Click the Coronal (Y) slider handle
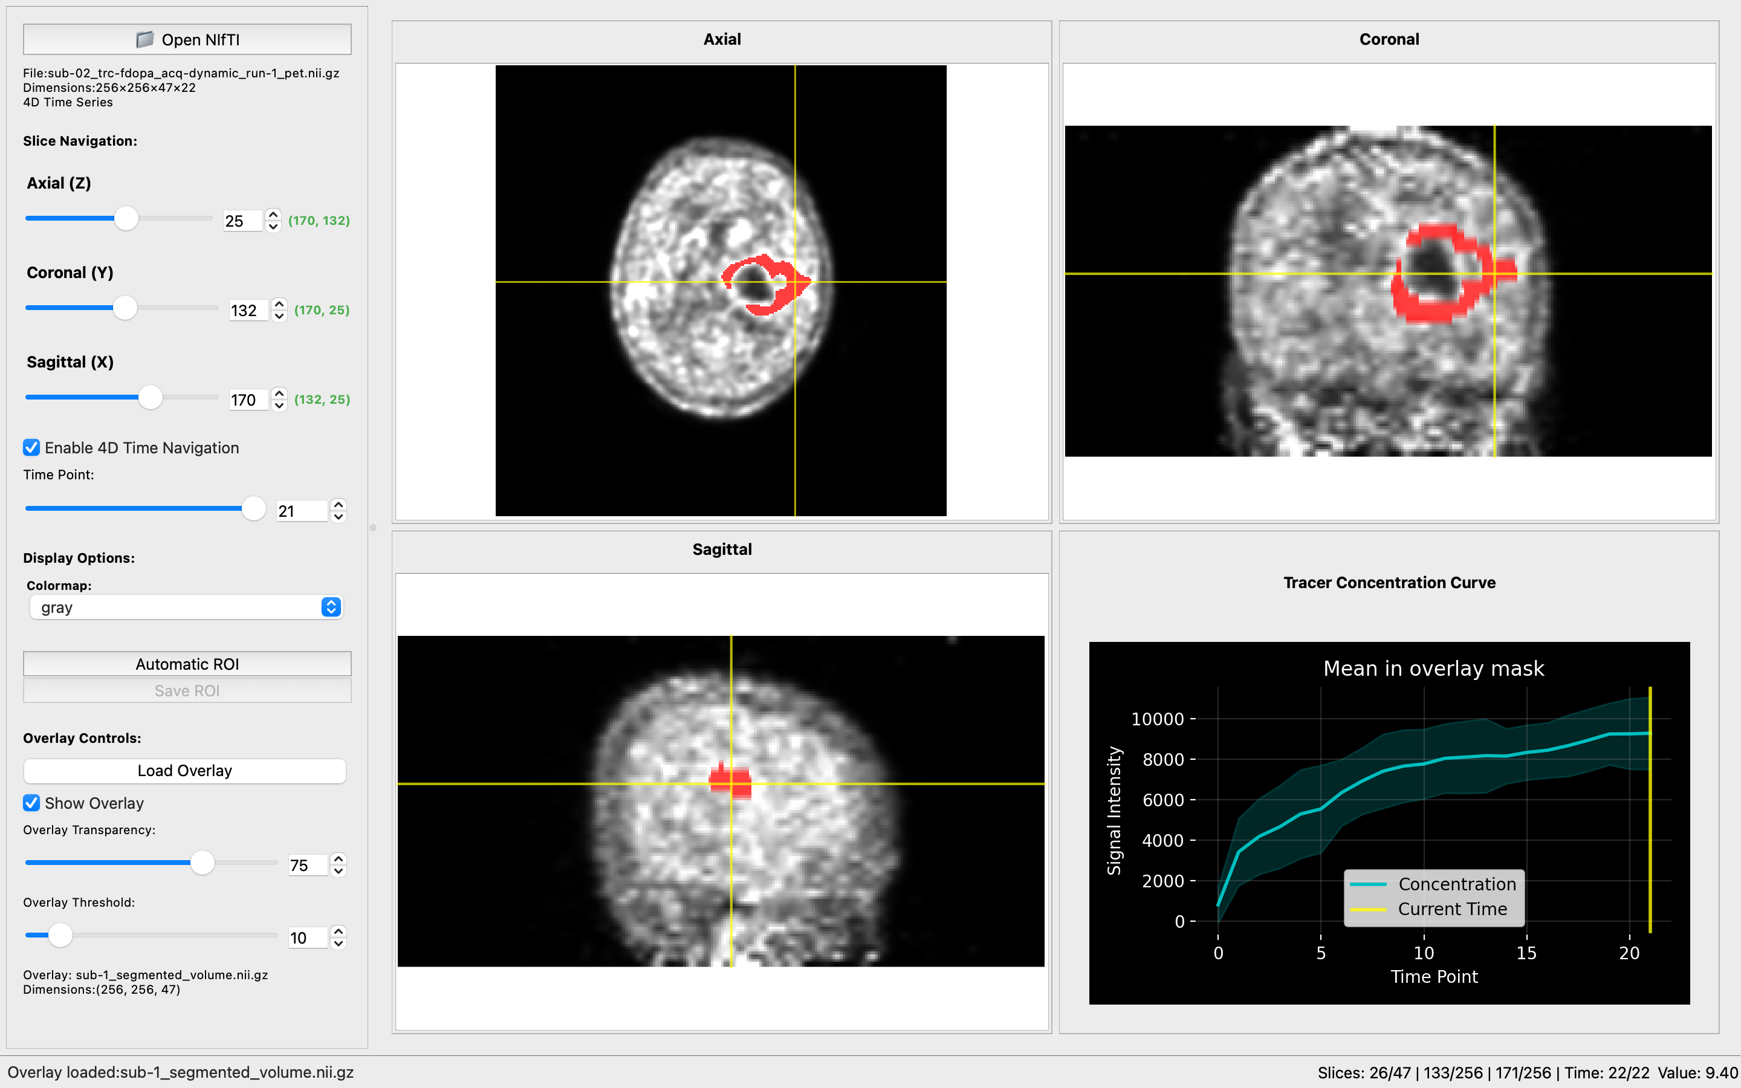Screen dimensions: 1741x1088 [125, 307]
